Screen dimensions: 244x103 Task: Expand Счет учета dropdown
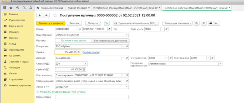coord(162,29)
